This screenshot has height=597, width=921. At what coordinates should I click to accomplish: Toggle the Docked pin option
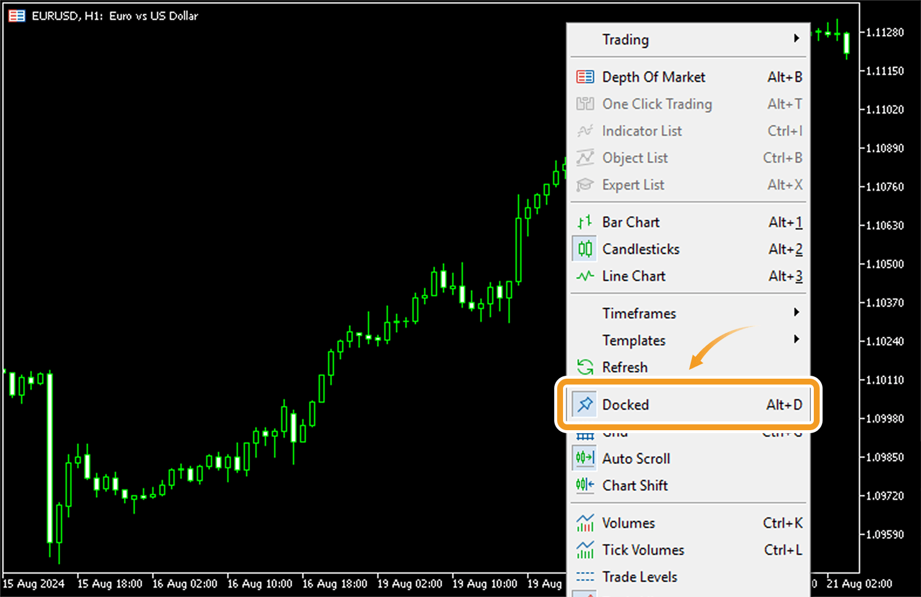click(x=625, y=405)
